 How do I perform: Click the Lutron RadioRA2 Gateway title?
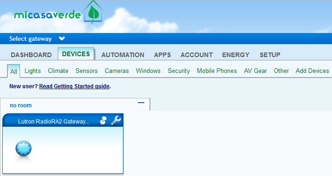coord(54,122)
